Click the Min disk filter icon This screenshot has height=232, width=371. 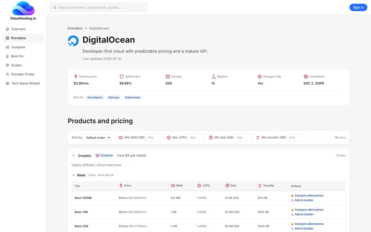coord(211,138)
